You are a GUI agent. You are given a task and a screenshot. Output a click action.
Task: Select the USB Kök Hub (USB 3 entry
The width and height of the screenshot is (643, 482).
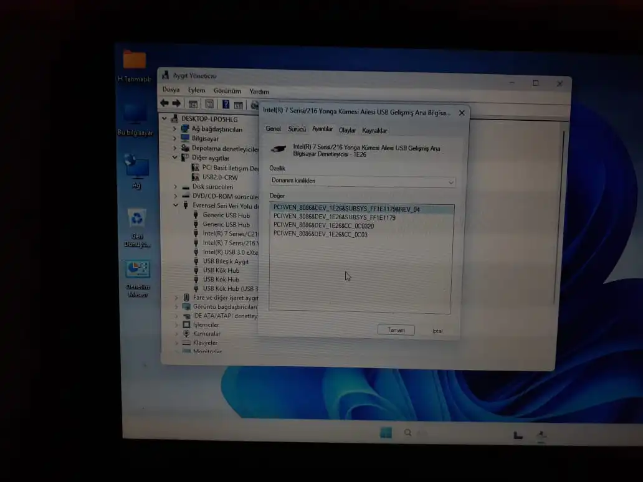pyautogui.click(x=230, y=288)
